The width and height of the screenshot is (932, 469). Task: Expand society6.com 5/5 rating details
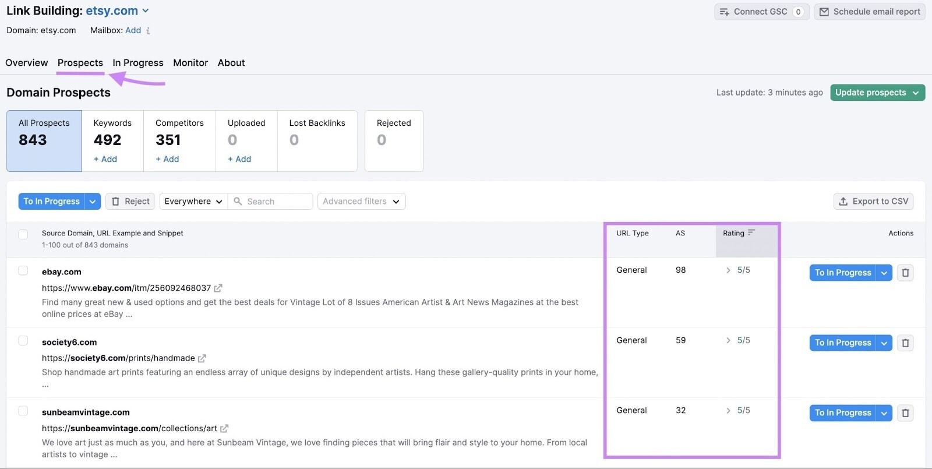click(x=728, y=340)
